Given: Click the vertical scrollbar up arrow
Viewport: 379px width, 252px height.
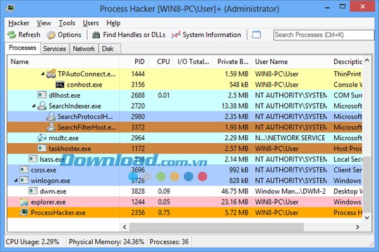Looking at the screenshot, I should click(367, 60).
